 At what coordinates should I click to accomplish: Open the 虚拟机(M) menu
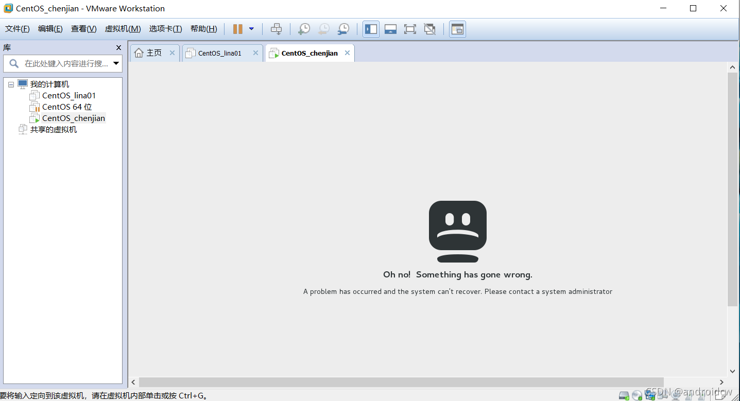click(x=123, y=29)
